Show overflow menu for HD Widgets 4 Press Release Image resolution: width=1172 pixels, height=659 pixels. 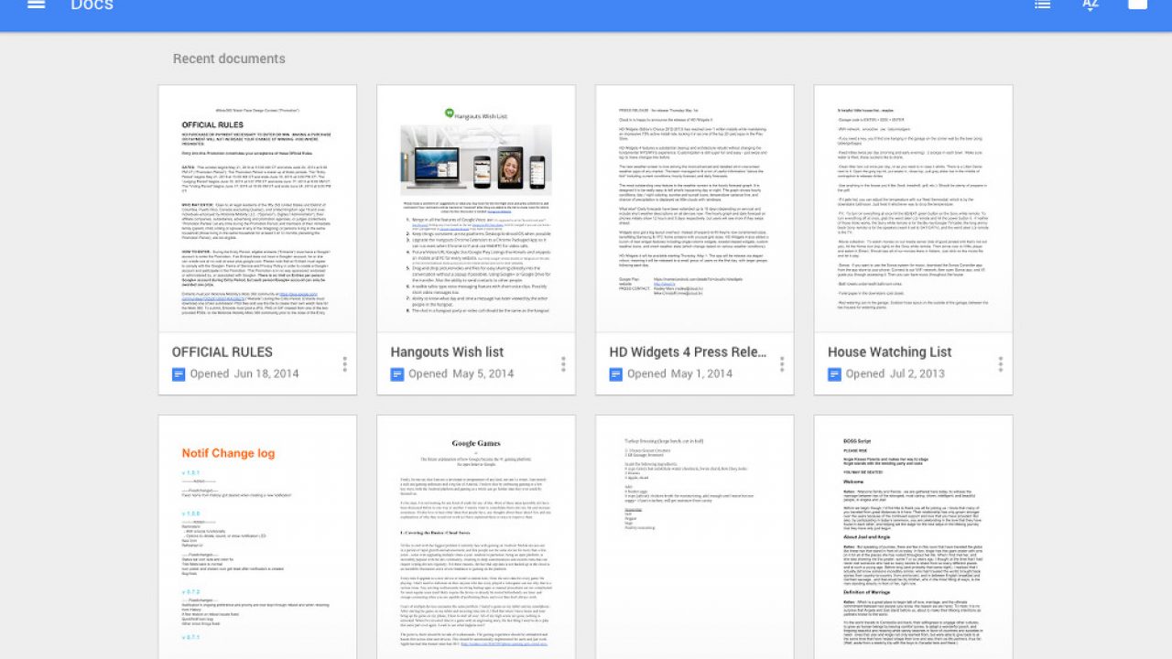click(x=782, y=364)
